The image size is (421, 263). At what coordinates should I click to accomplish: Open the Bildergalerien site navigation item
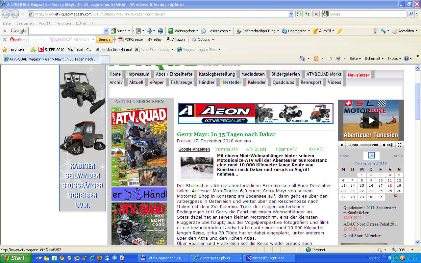pos(285,74)
